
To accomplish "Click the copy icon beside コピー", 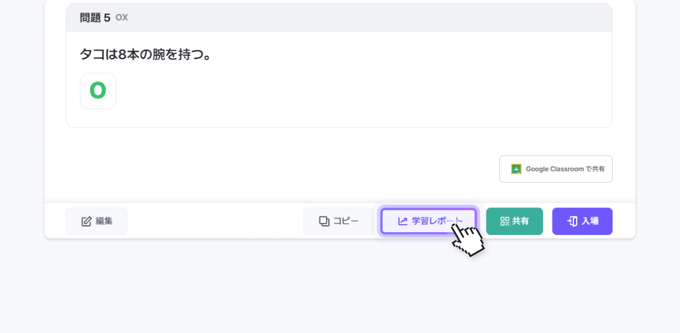I will point(324,221).
